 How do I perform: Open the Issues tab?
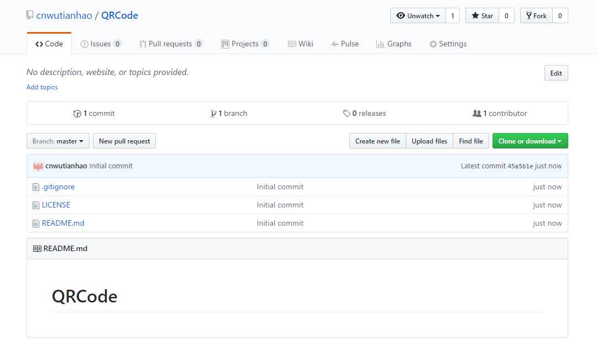pos(101,44)
